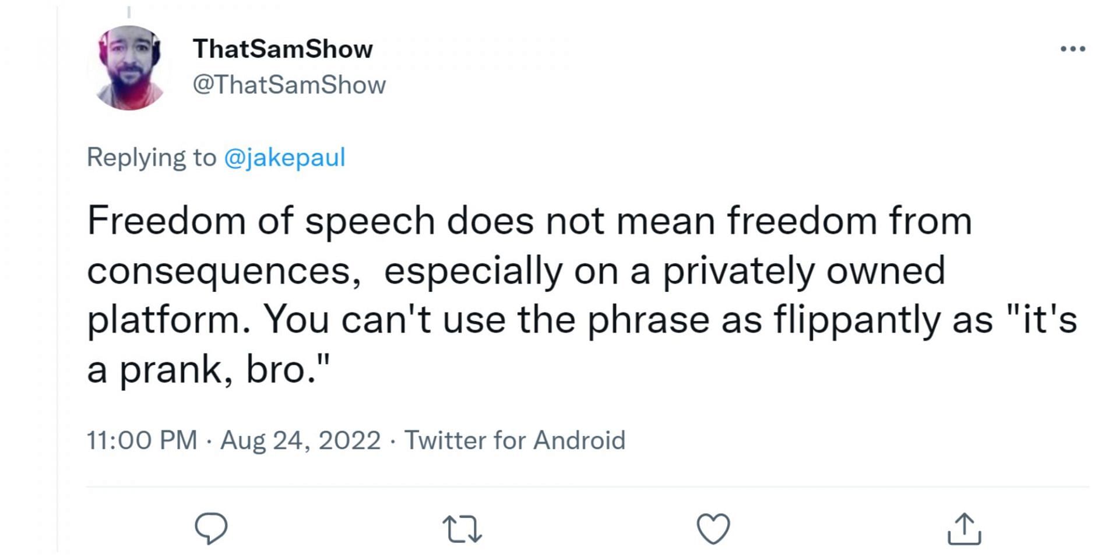Click the "Replying to" label text

coord(152,157)
